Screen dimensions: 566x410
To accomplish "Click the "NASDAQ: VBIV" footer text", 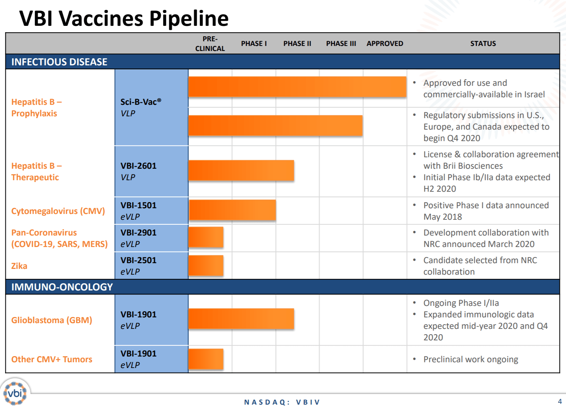I will [x=282, y=402].
